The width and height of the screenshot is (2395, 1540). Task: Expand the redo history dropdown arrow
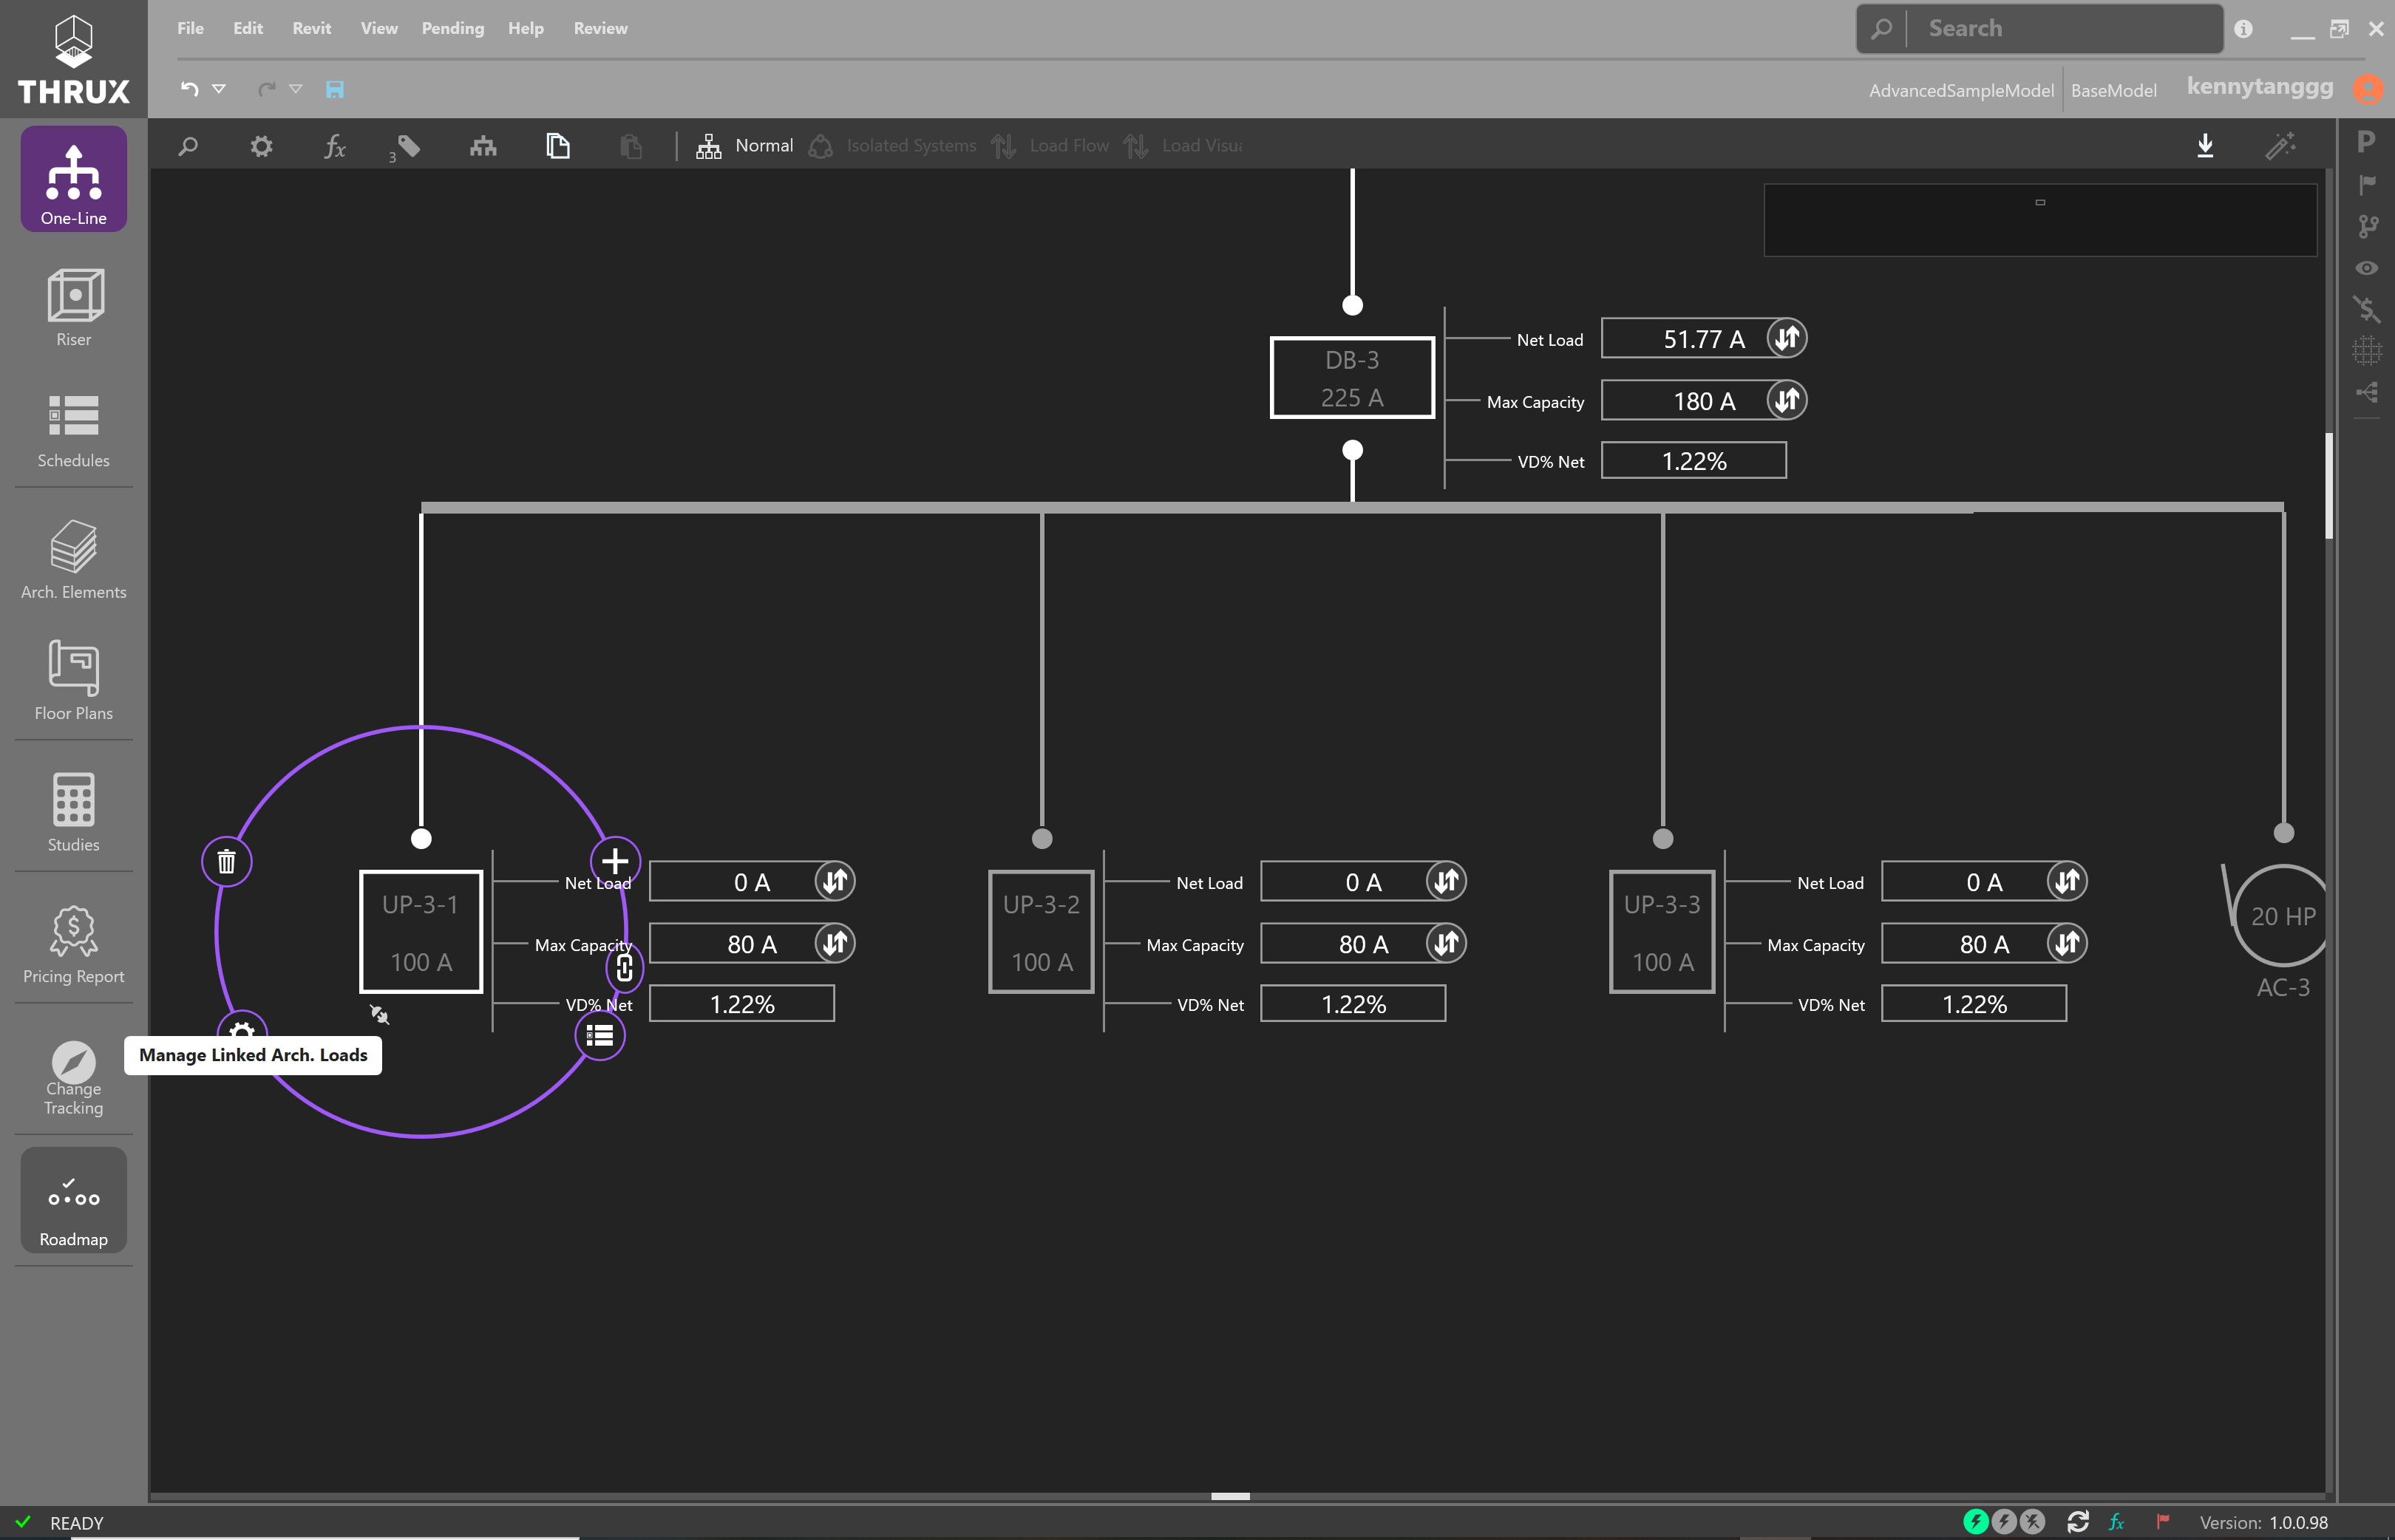point(296,89)
